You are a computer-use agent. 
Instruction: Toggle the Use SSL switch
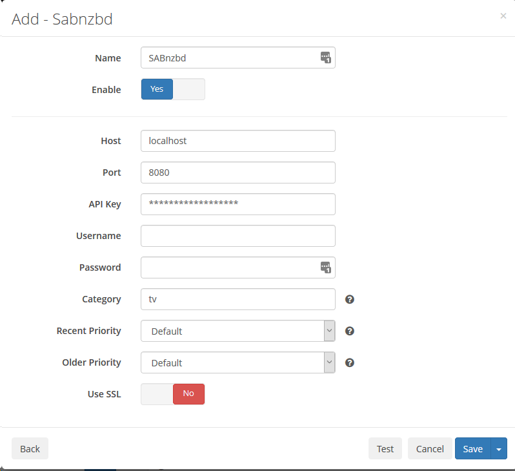pos(173,394)
